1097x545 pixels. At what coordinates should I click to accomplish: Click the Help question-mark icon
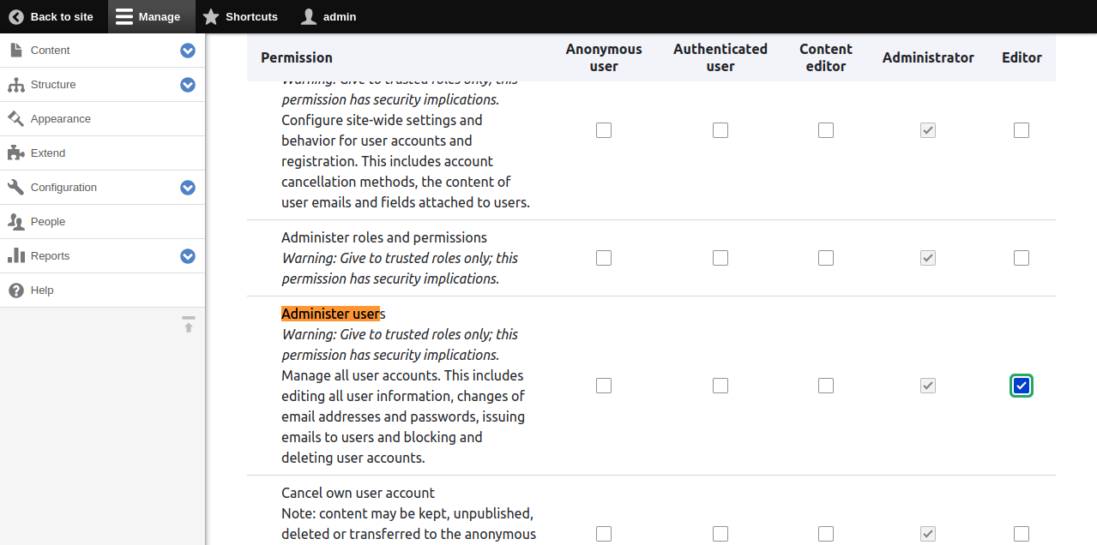pos(15,290)
